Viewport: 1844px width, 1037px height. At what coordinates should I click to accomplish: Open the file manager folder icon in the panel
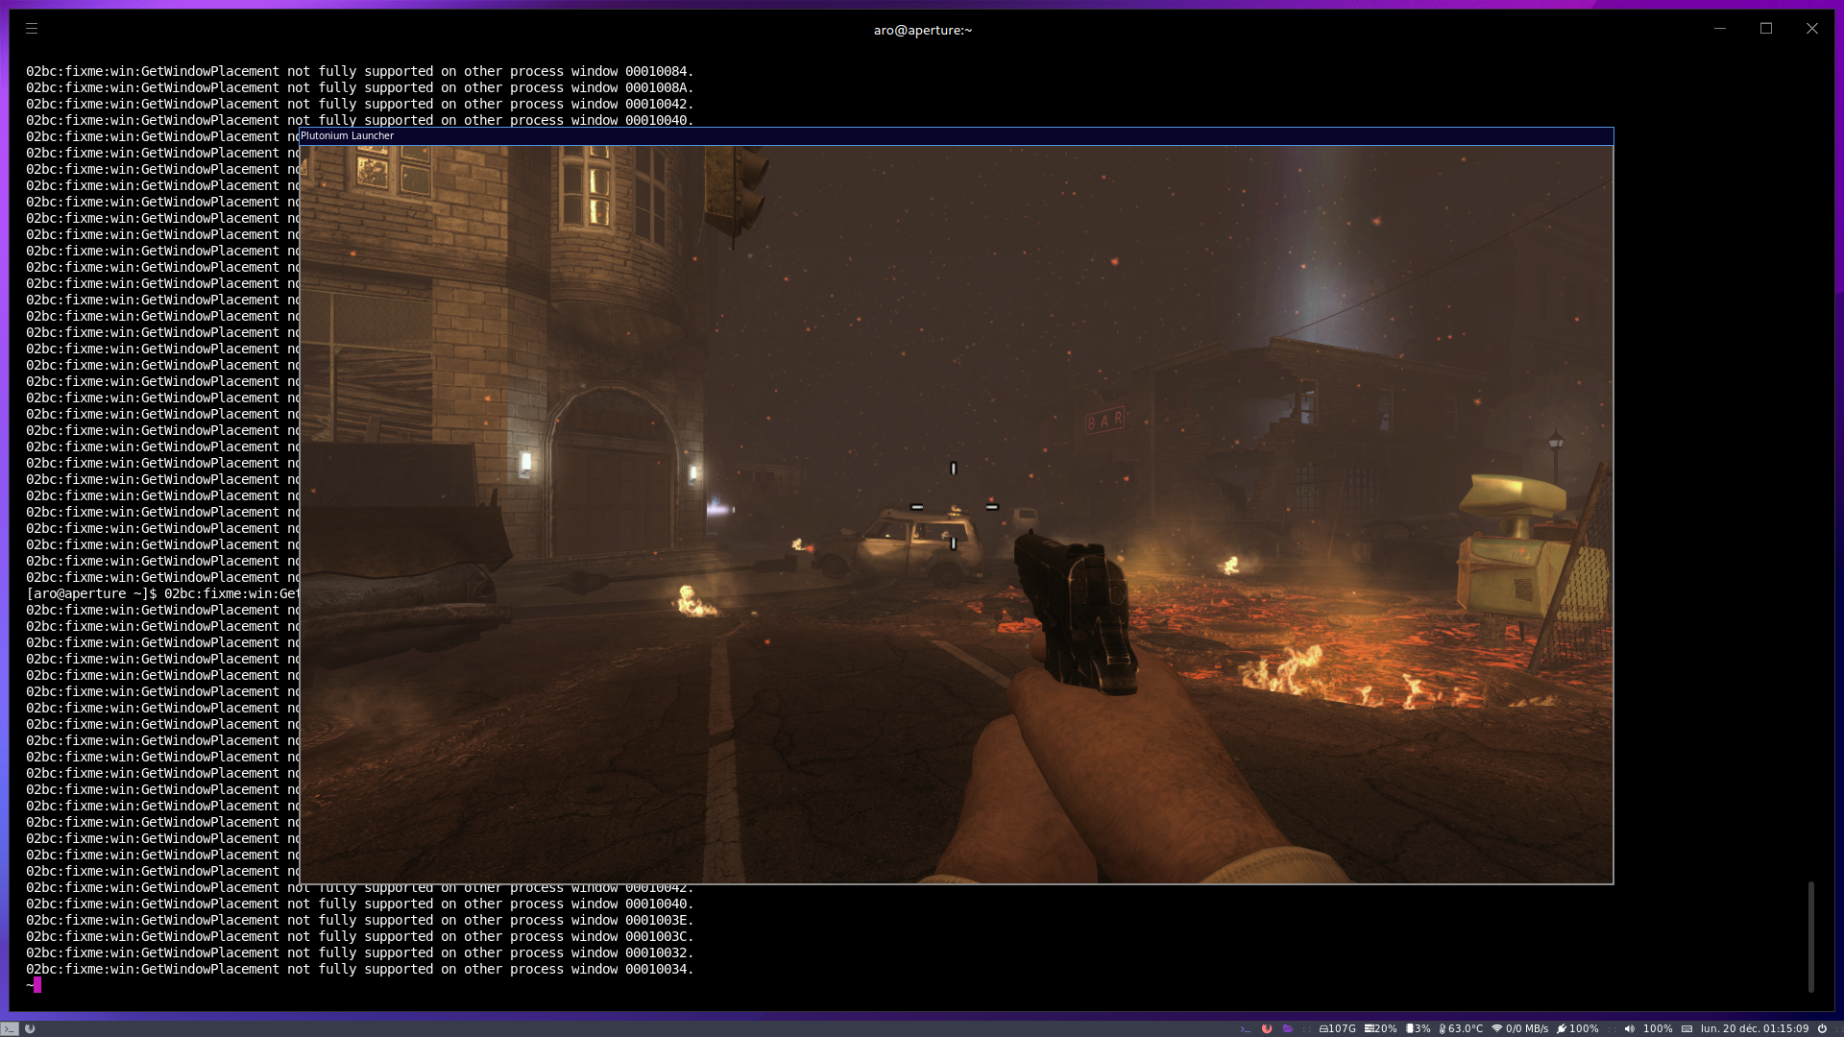coord(1288,1028)
